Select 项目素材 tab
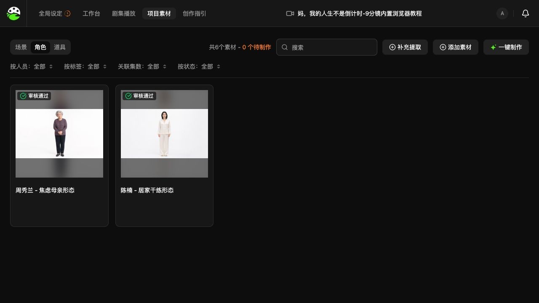539x303 pixels. tap(159, 13)
